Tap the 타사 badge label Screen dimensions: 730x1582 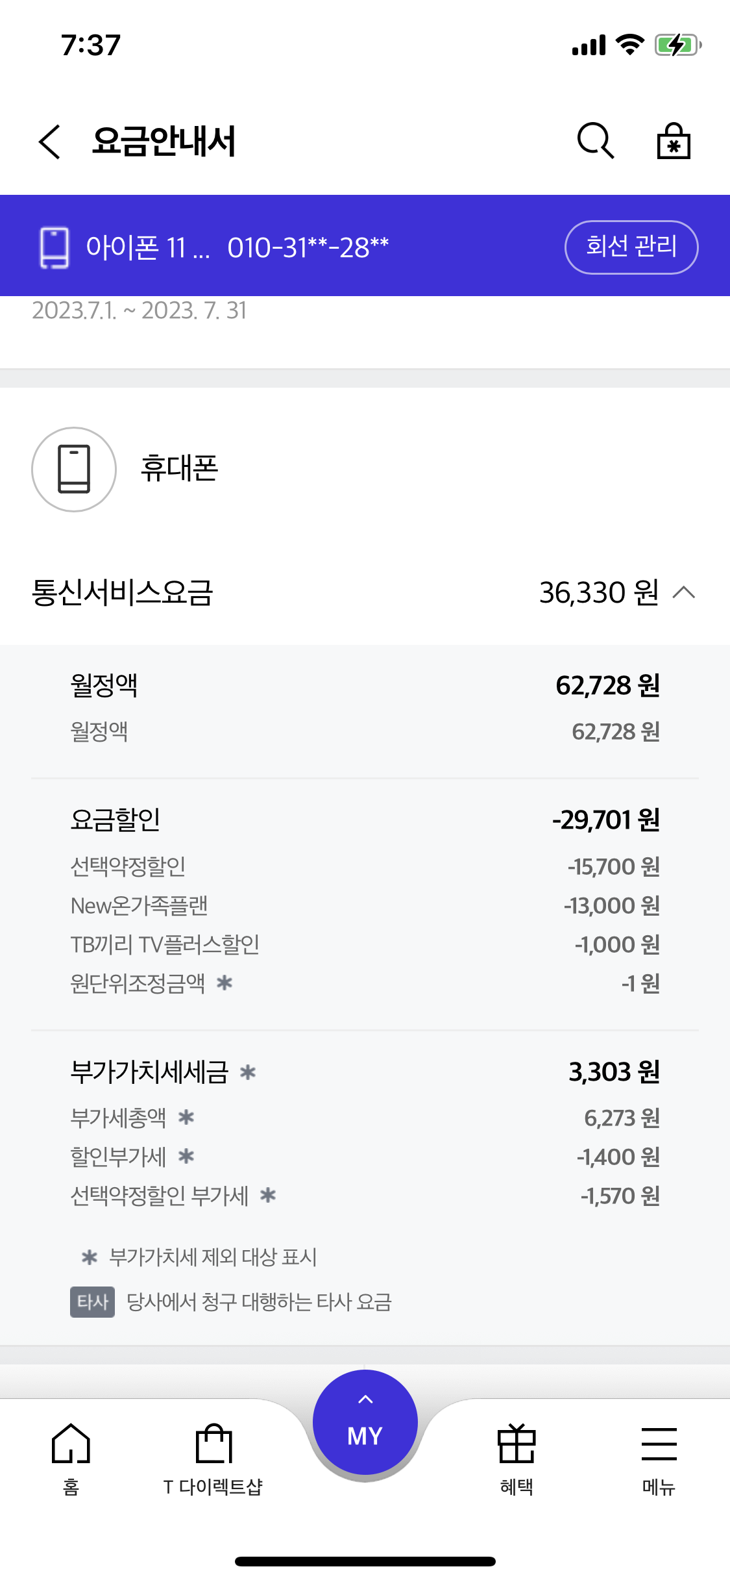click(92, 1301)
